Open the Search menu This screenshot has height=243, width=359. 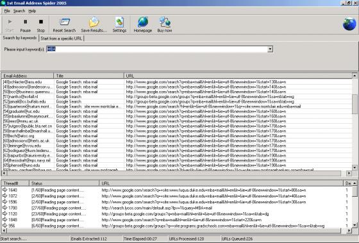tap(19, 11)
